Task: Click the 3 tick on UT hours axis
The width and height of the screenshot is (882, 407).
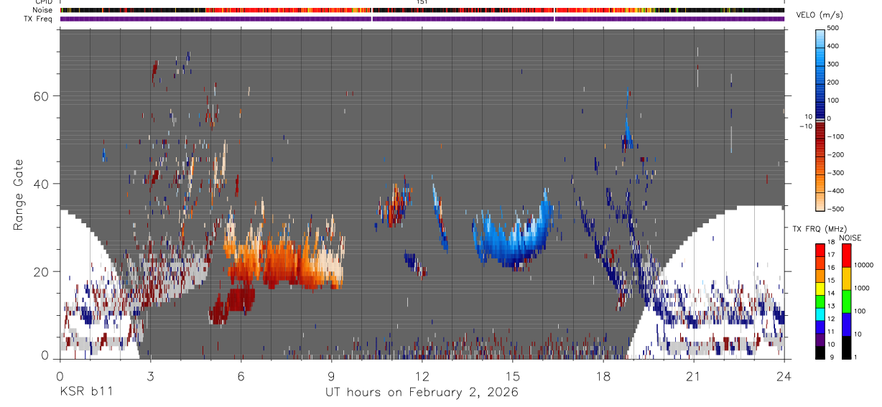Action: [x=150, y=376]
